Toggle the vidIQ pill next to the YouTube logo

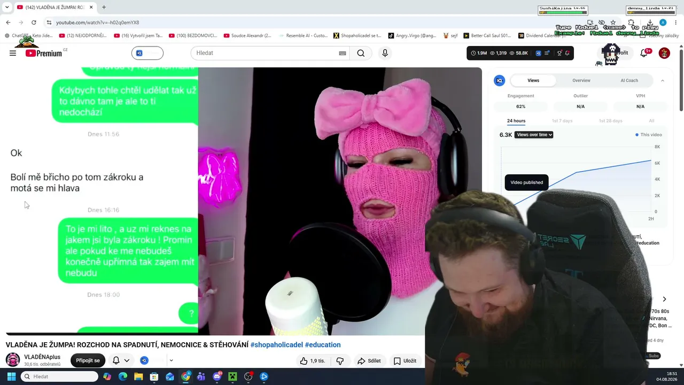click(147, 53)
